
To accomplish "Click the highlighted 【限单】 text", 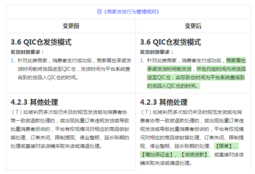I will [226, 146].
